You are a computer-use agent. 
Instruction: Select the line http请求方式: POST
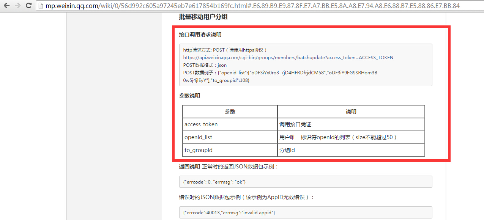(225, 50)
